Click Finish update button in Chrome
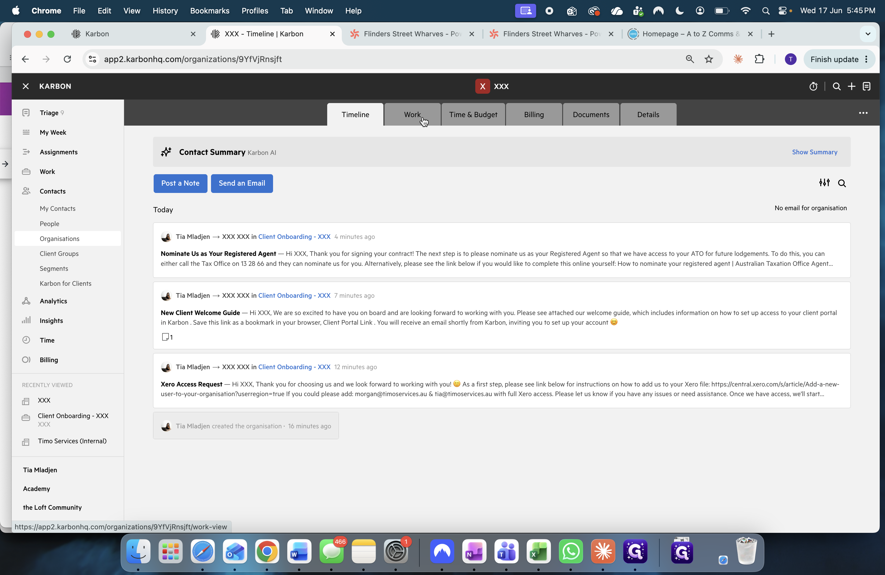This screenshot has height=575, width=885. pyautogui.click(x=839, y=59)
